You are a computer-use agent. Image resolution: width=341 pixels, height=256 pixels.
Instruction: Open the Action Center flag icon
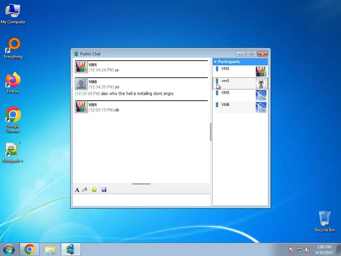click(x=291, y=250)
